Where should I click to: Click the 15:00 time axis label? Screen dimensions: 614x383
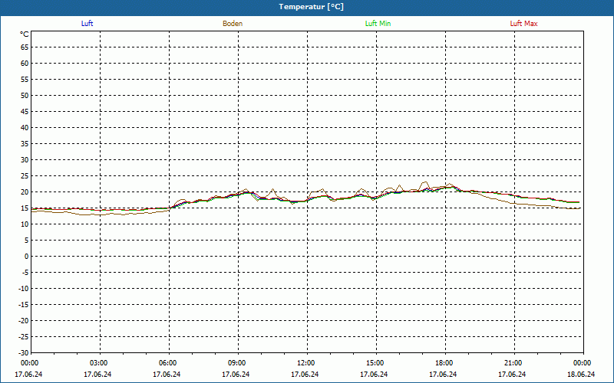[x=375, y=363]
